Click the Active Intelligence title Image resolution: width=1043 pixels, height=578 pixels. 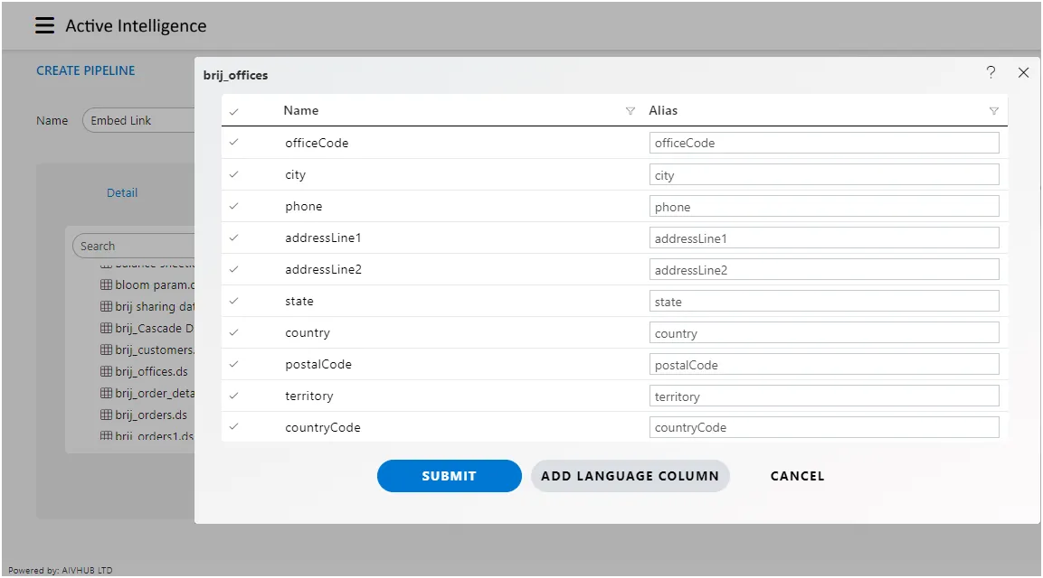(x=136, y=25)
